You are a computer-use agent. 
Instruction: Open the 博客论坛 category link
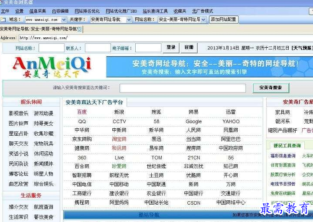[19, 174]
